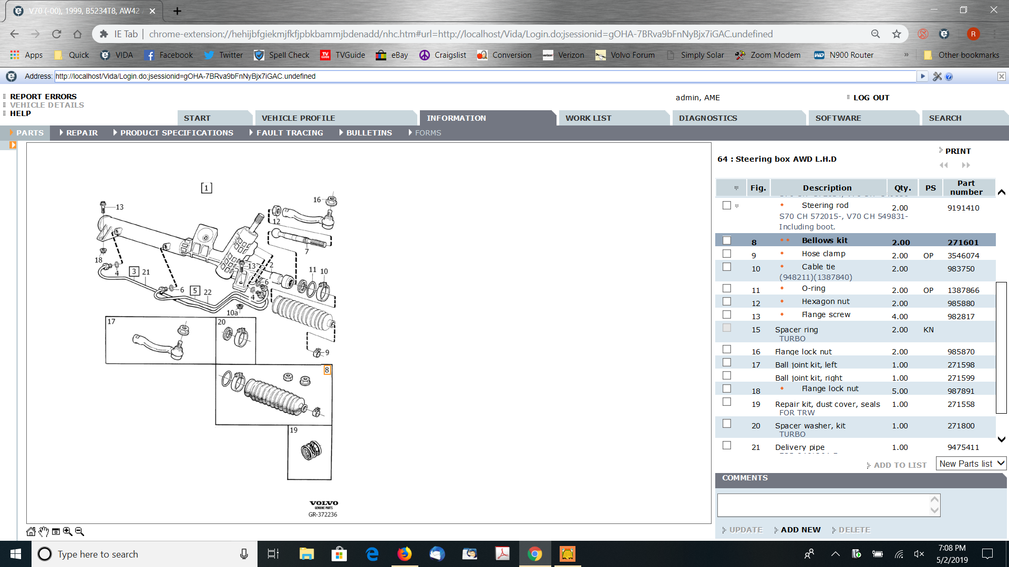Tick the Hose clamp checkbox
1009x567 pixels.
(727, 254)
